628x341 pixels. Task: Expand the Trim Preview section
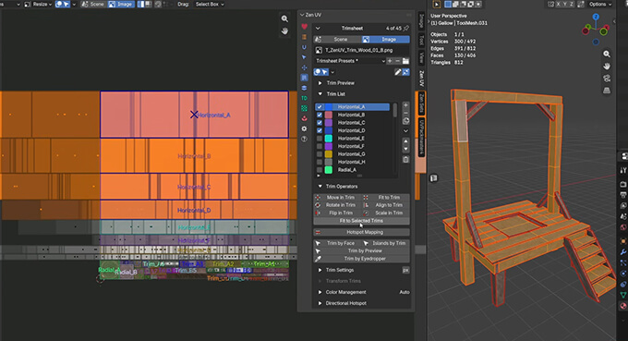pyautogui.click(x=320, y=83)
